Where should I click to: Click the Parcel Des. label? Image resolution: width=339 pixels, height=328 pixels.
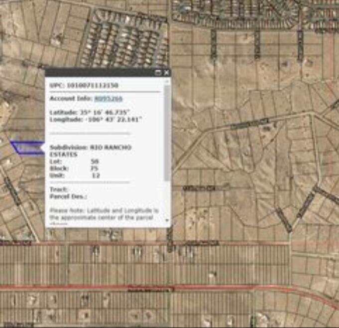(68, 196)
